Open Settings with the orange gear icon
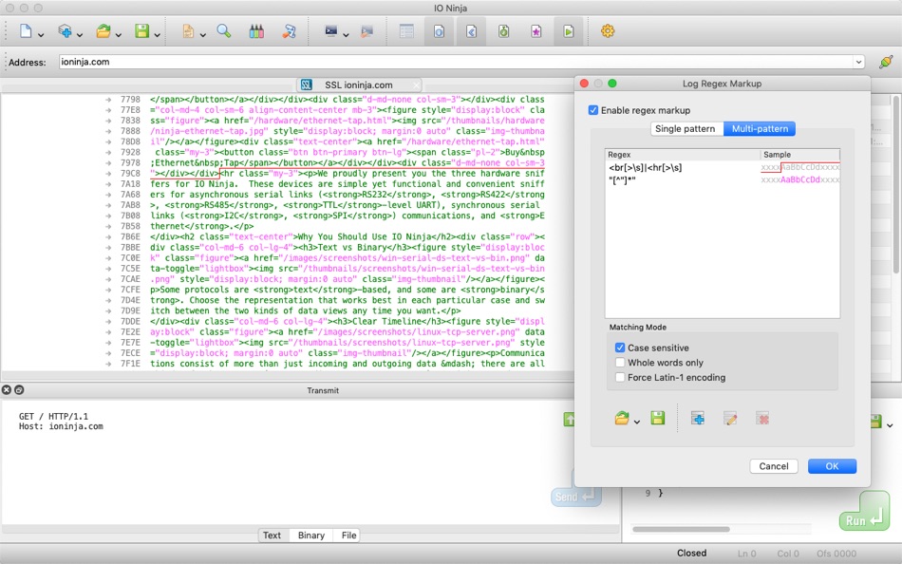Screen dimensions: 902x564 coord(608,31)
